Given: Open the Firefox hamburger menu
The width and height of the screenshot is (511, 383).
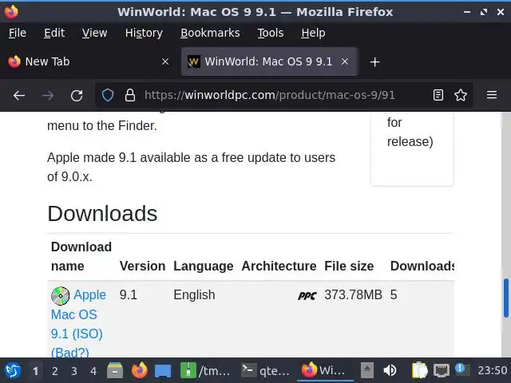Looking at the screenshot, I should click(x=492, y=95).
